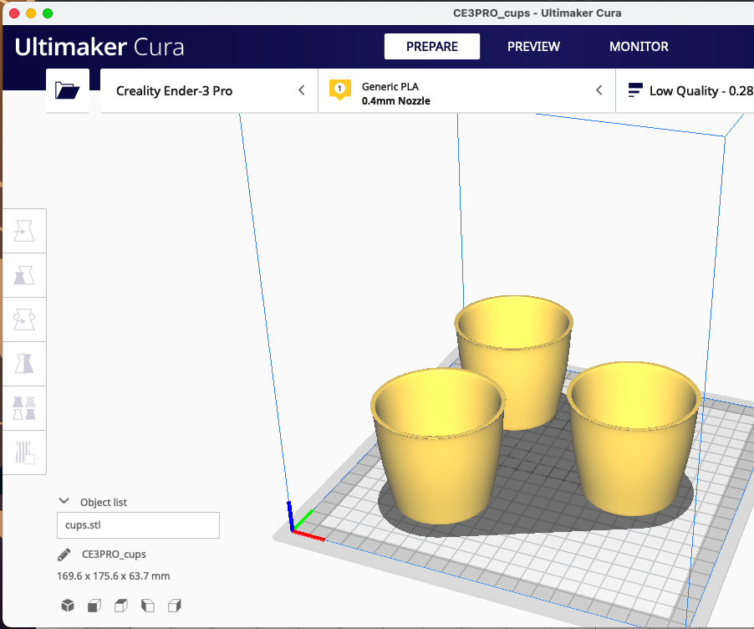
Task: Open a file with the folder icon
Action: pyautogui.click(x=67, y=89)
